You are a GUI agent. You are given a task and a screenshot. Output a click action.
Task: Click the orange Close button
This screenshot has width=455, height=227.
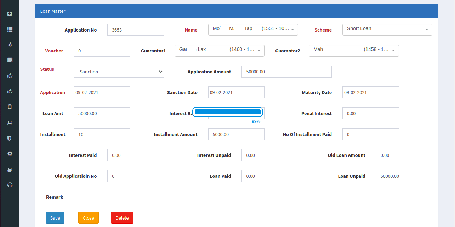click(88, 218)
